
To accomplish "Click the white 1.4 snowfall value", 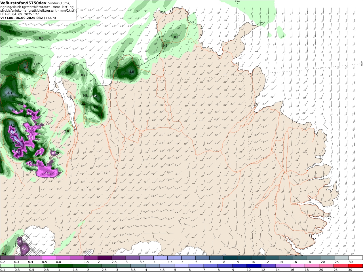I will coord(29,129).
